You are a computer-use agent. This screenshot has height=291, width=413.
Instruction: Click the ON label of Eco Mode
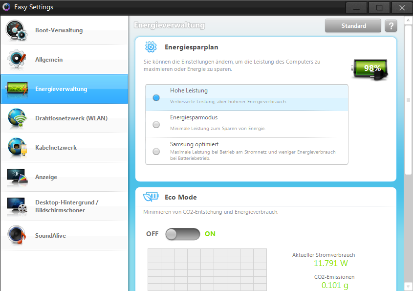(x=210, y=234)
